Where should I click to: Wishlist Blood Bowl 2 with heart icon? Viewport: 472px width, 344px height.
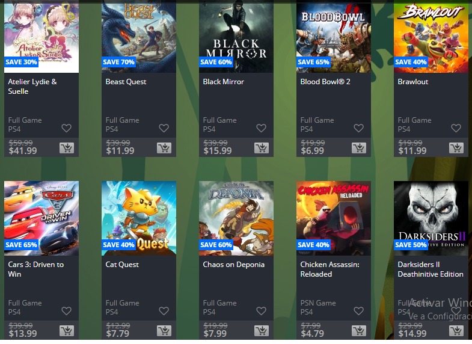click(359, 128)
